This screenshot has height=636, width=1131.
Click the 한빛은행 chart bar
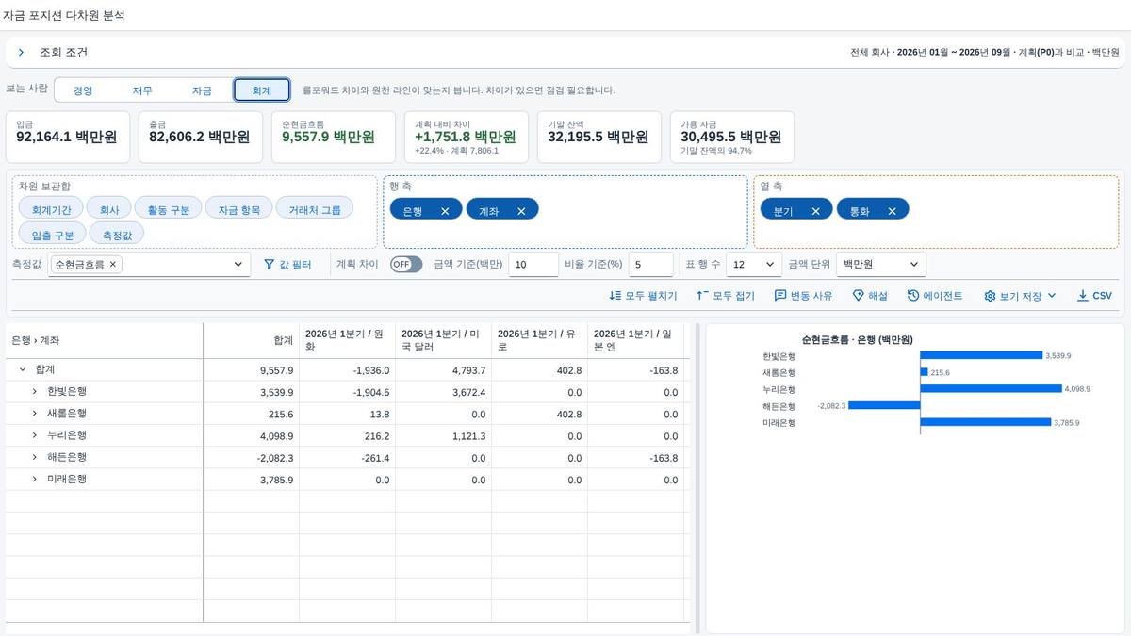981,356
